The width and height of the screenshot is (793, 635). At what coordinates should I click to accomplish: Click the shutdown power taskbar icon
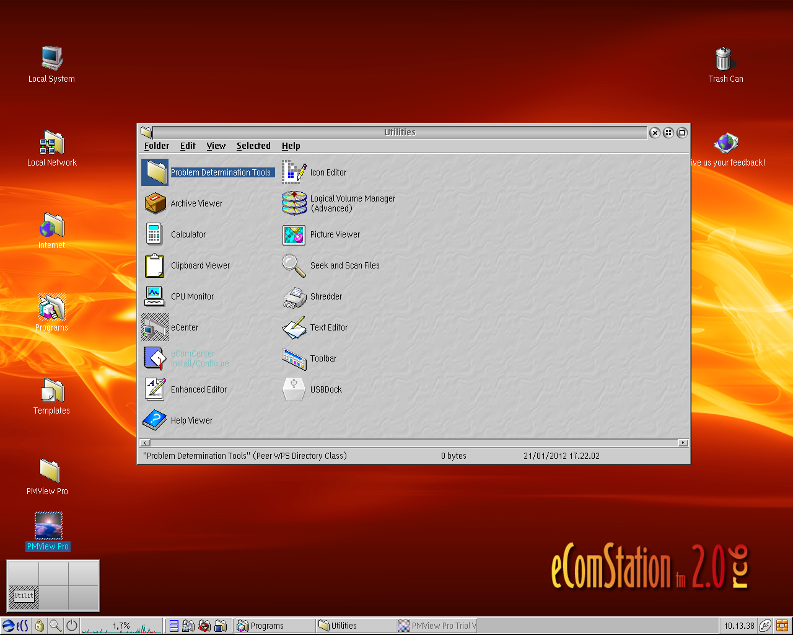tap(72, 626)
